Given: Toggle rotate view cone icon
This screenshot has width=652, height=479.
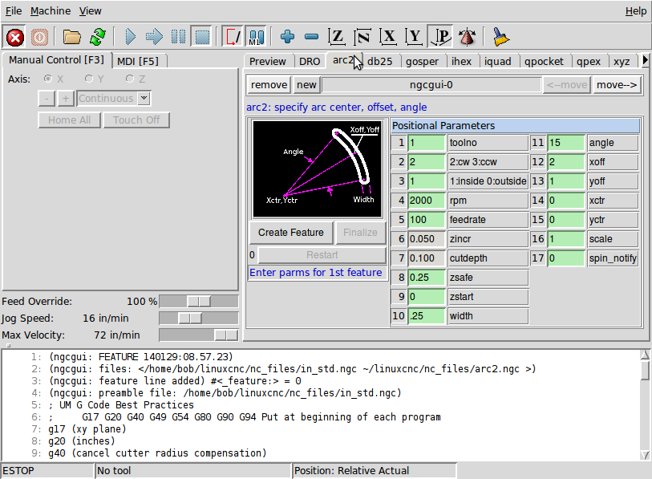Looking at the screenshot, I should coord(467,38).
